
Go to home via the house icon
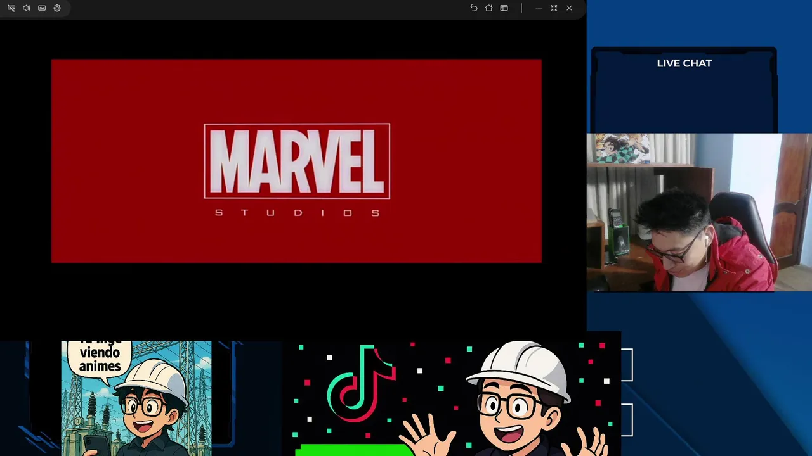pos(489,8)
